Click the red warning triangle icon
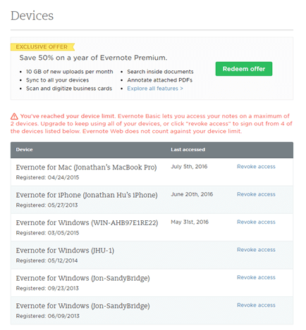This screenshot has width=306, height=330. point(14,116)
